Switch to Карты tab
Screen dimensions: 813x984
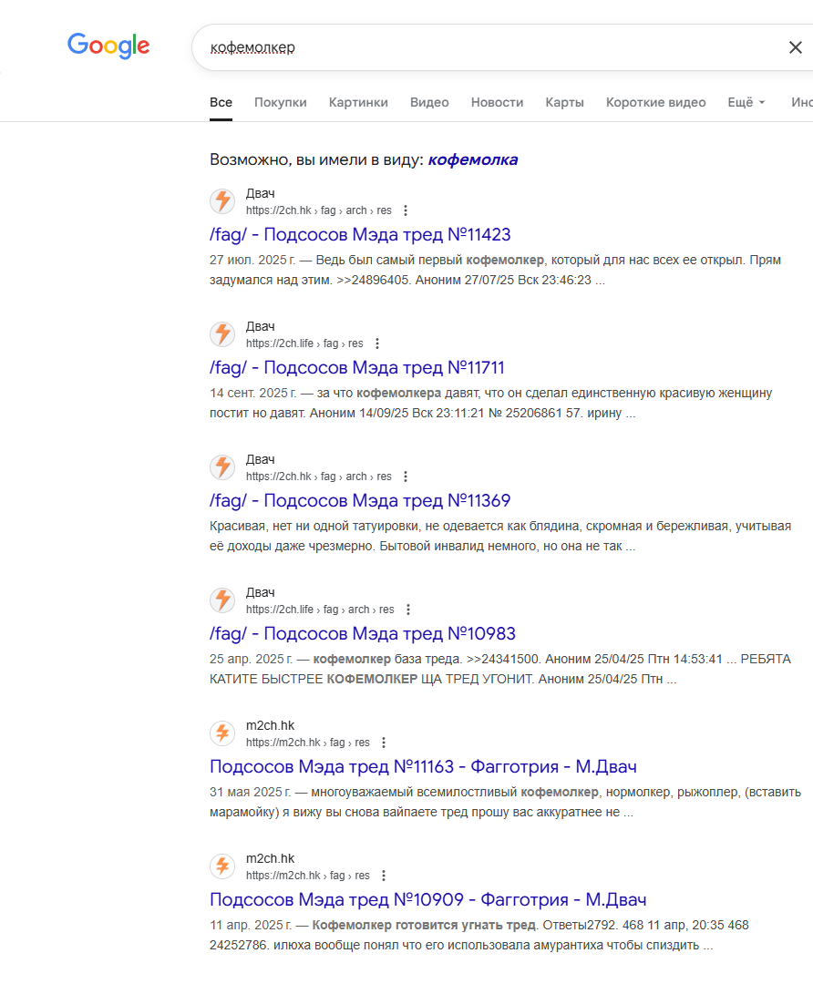pos(564,102)
